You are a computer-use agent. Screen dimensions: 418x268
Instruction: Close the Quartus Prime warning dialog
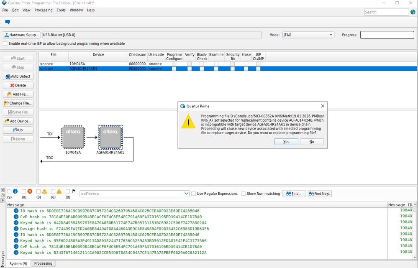pyautogui.click(x=323, y=106)
